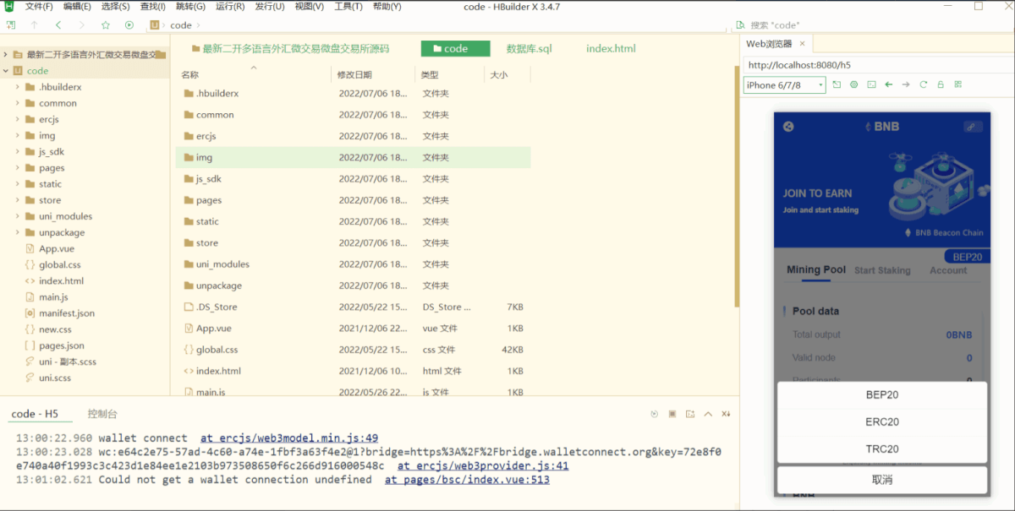The width and height of the screenshot is (1015, 511).
Task: Click the unlock padlock icon in browser toolbar
Action: (940, 84)
